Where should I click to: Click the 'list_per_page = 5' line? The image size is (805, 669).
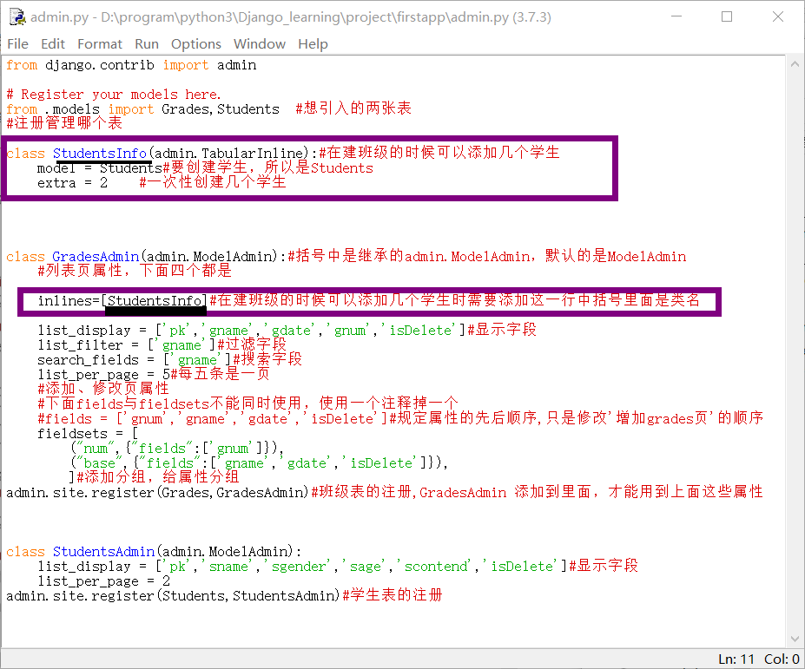pyautogui.click(x=153, y=375)
